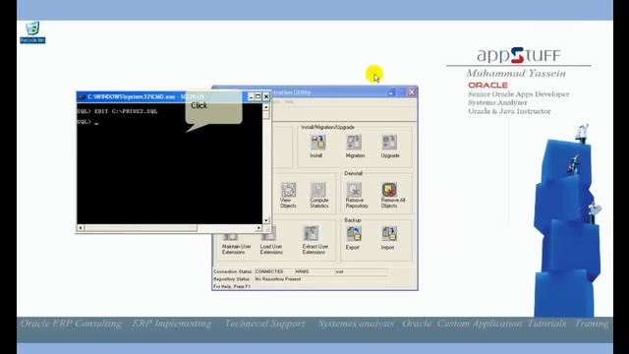Click the Maintain User Extensions label
Viewport: 629px width, 354px height.
point(236,249)
